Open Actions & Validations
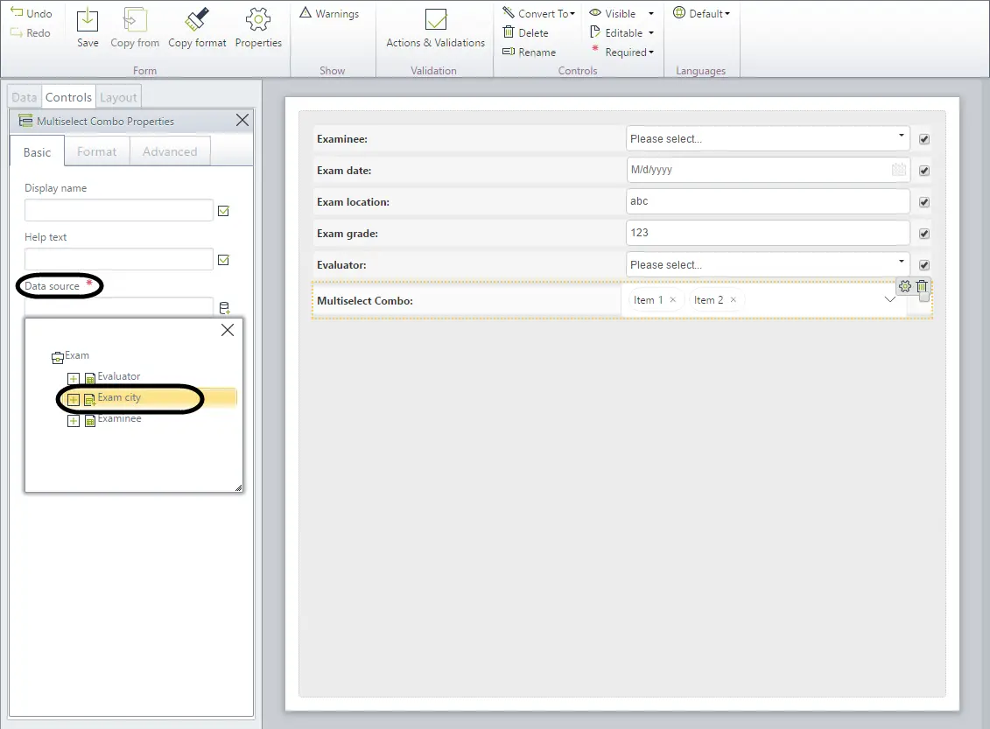This screenshot has width=990, height=729. click(x=436, y=29)
